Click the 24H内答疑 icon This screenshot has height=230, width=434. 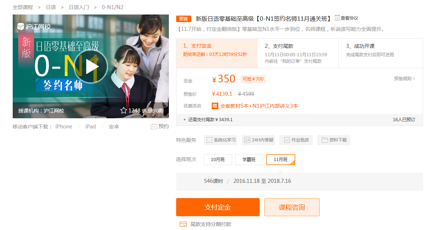pos(247,140)
